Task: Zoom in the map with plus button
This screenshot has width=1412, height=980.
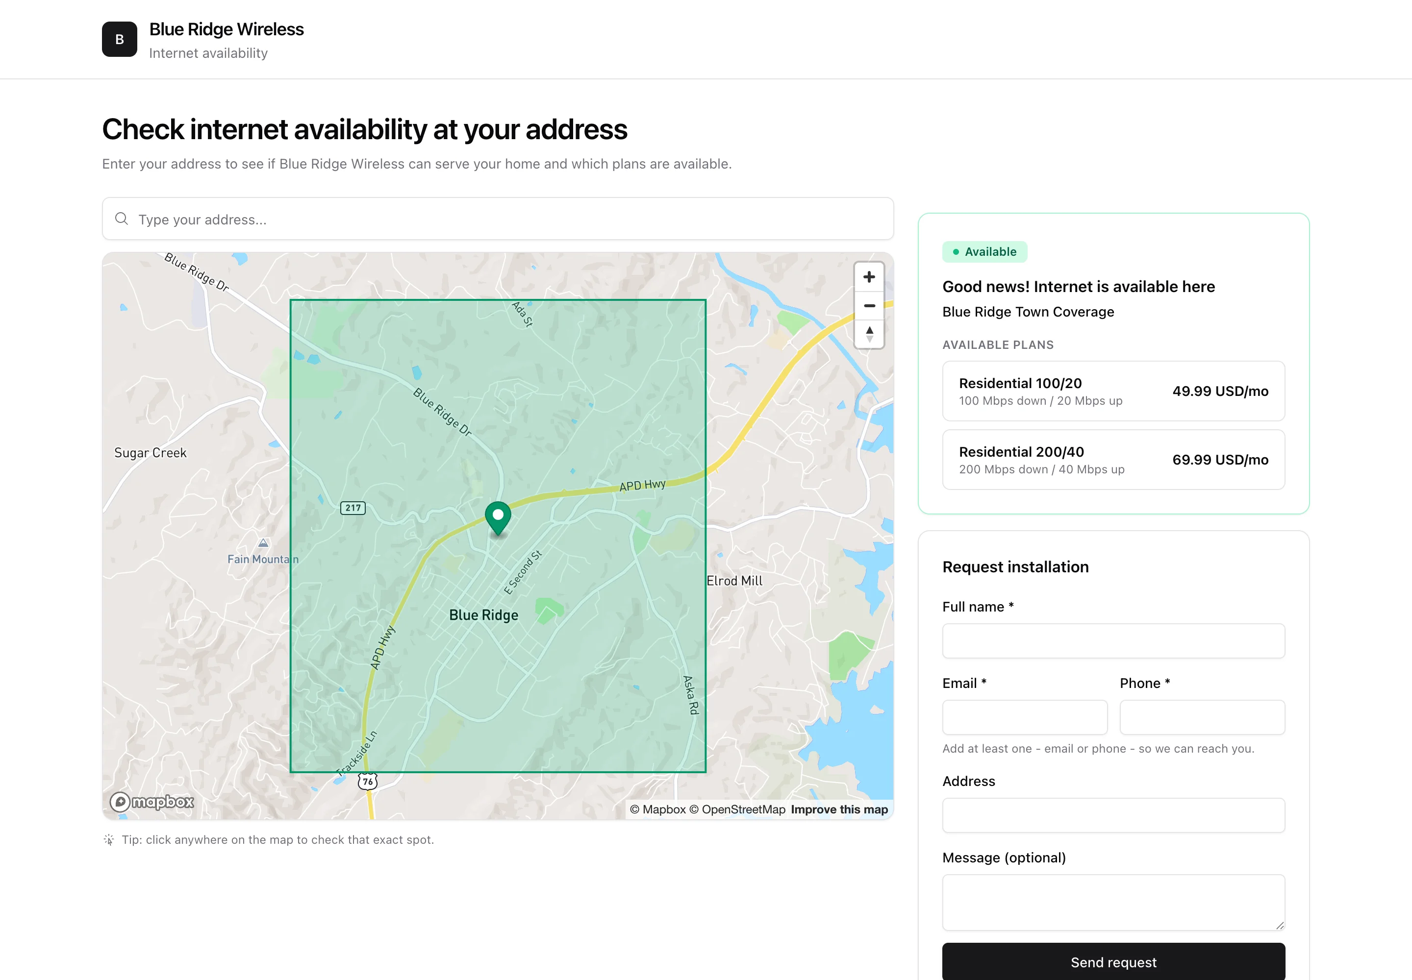Action: click(869, 277)
